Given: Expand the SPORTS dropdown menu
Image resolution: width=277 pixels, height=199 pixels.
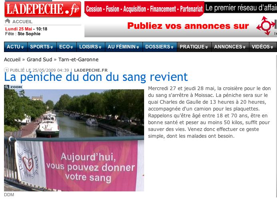Looking at the screenshot, I should pos(42,47).
